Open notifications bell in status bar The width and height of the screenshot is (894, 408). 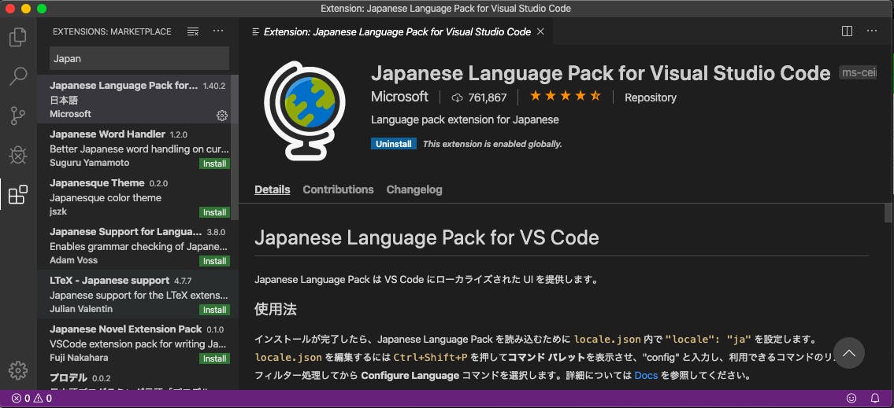(x=874, y=399)
